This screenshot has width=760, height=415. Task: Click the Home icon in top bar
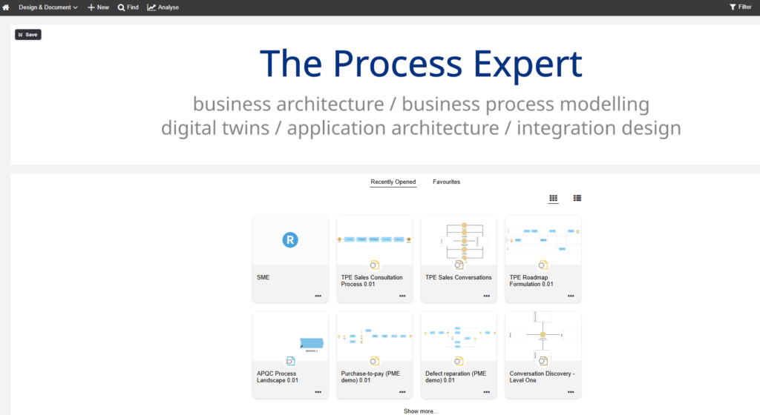coord(6,7)
